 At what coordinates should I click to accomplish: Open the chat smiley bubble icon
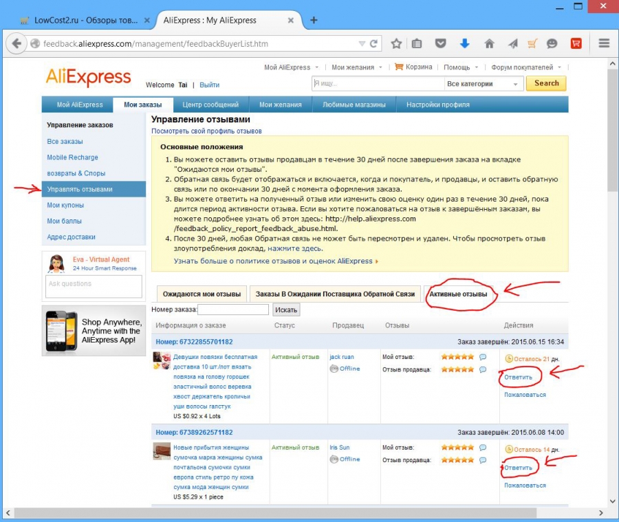(x=552, y=43)
